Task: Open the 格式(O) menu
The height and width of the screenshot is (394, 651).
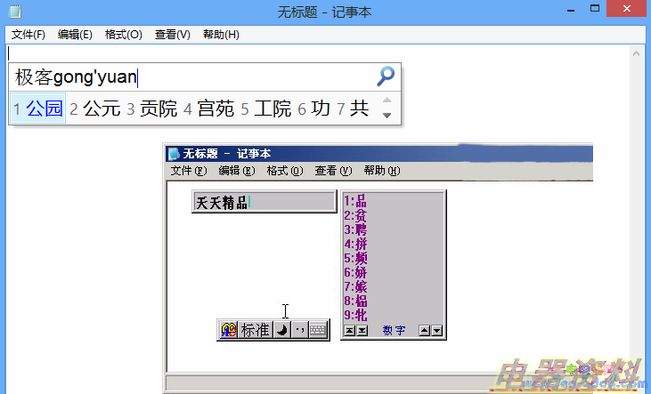Action: click(124, 35)
